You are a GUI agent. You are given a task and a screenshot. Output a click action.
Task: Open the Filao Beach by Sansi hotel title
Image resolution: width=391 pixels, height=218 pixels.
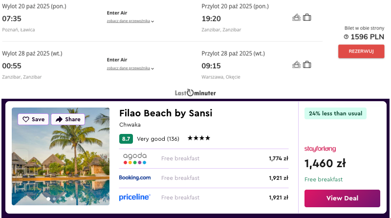point(166,113)
